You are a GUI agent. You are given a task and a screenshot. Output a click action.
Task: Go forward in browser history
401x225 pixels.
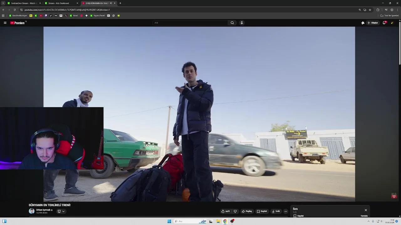point(9,10)
